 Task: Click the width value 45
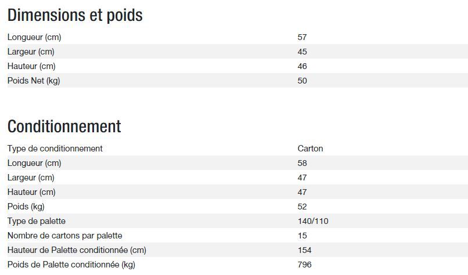(x=302, y=52)
